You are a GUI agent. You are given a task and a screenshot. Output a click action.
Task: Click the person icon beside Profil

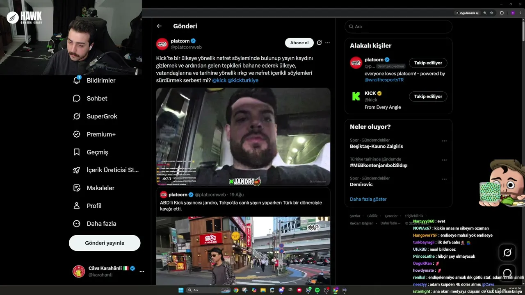coord(77,206)
